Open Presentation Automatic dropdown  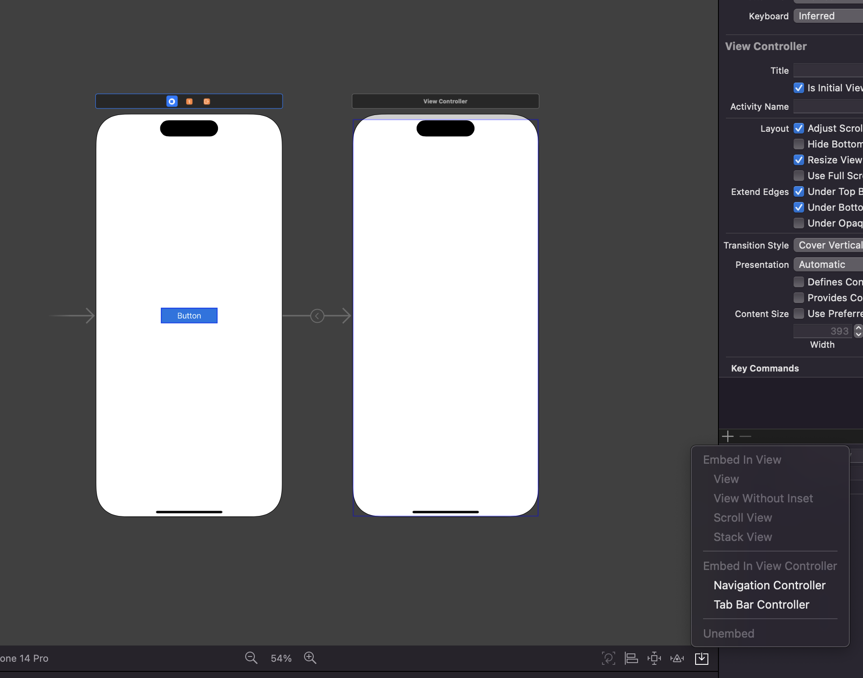click(x=828, y=265)
